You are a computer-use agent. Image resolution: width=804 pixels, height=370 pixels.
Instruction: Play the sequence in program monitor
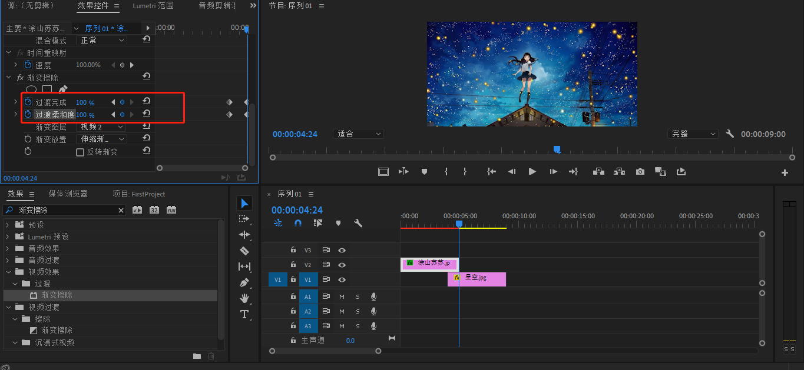(x=532, y=172)
